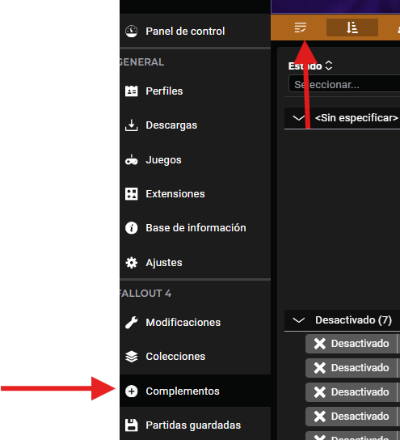Screen dimensions: 400x440
Task: Toggle the fourth Desactivado plugin button
Action: coord(352,417)
